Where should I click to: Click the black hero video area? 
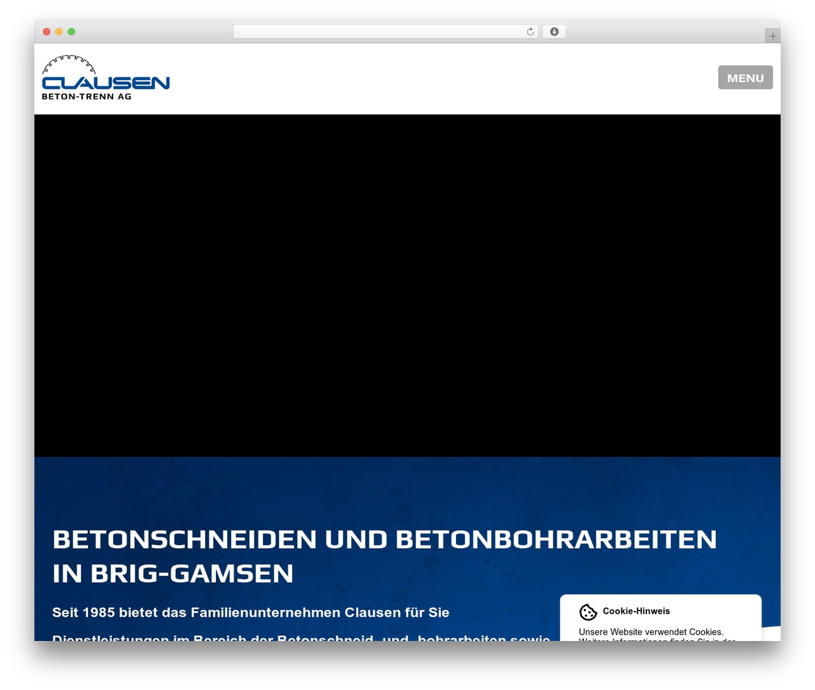[407, 286]
